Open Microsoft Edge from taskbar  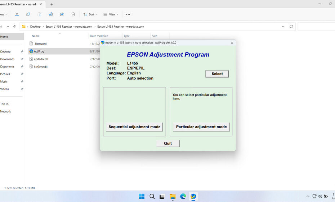tap(183, 196)
